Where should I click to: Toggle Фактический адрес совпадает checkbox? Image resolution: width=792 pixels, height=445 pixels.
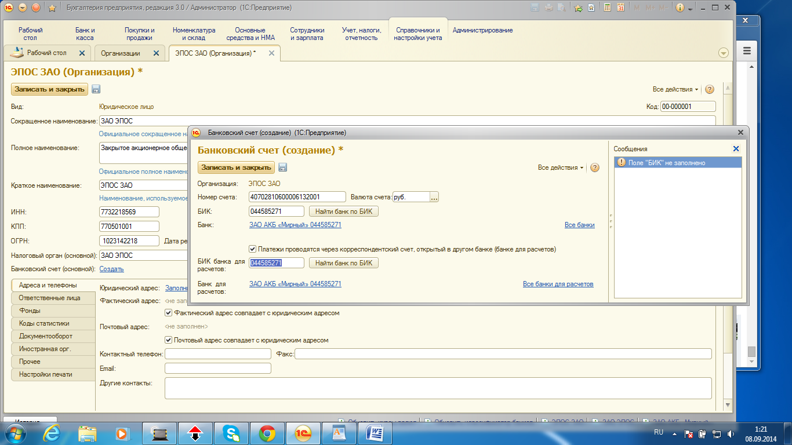pos(169,313)
